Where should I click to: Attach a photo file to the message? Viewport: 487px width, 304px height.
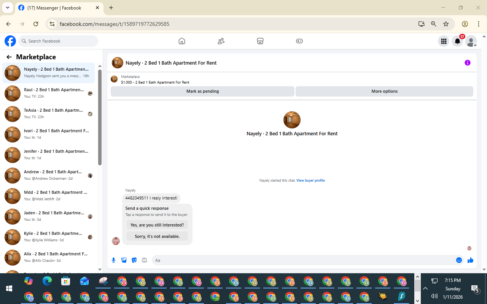click(124, 260)
